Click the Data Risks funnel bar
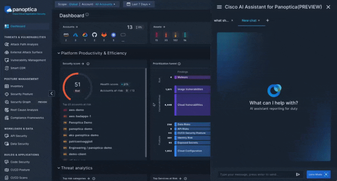Viewport: 337px width, 181px height. pos(193,124)
